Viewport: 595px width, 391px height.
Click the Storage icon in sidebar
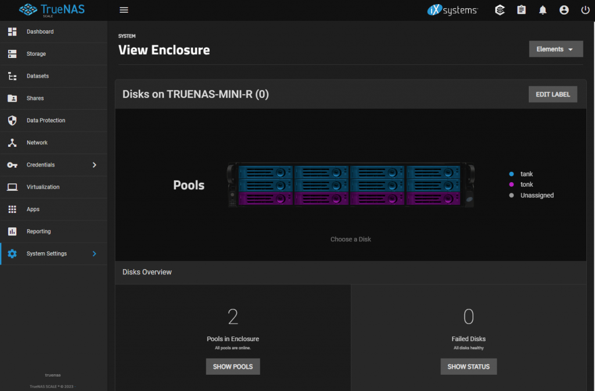[12, 54]
